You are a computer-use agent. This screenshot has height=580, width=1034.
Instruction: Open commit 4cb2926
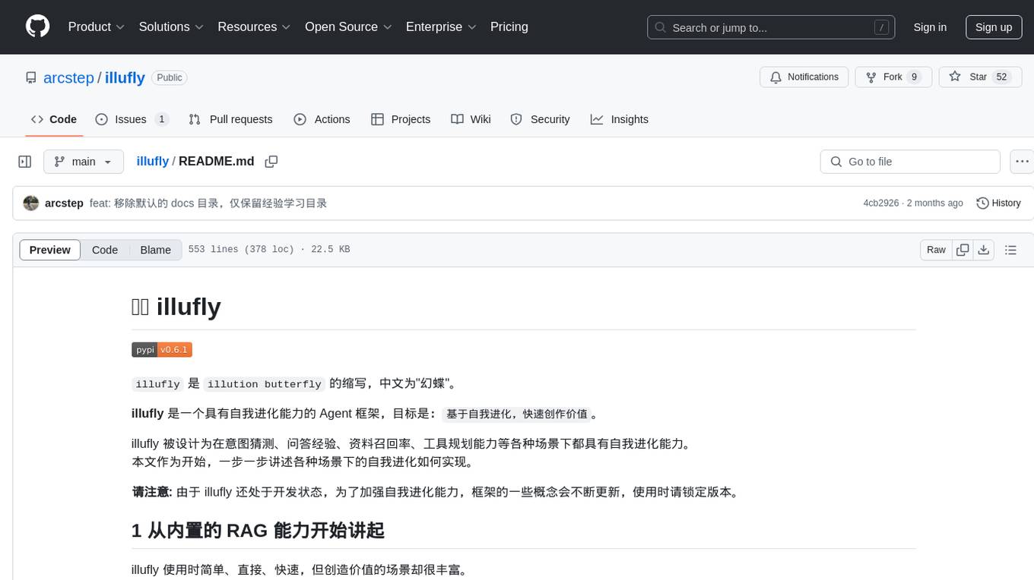(x=881, y=203)
